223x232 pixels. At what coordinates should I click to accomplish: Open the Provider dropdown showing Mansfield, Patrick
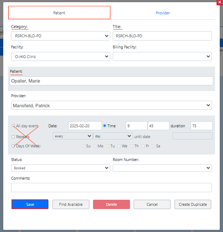click(x=111, y=105)
